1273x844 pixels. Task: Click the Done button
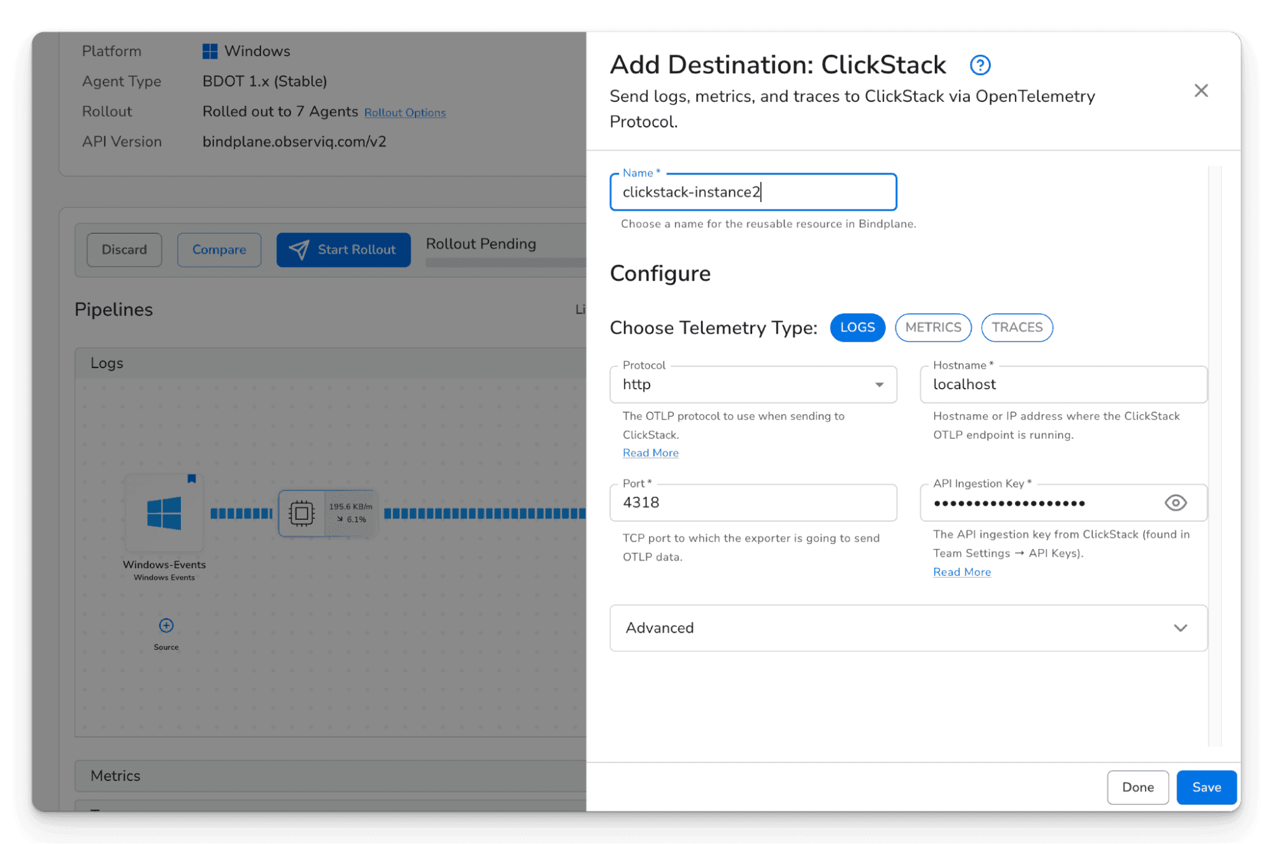(1137, 787)
